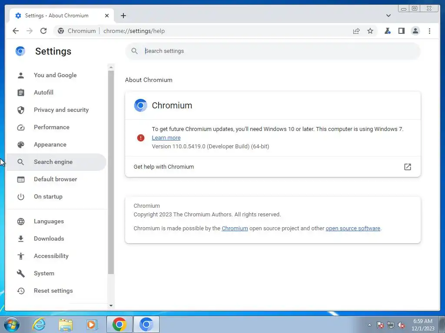Switch to Google Chrome in taskbar
The width and height of the screenshot is (445, 333).
[120, 324]
